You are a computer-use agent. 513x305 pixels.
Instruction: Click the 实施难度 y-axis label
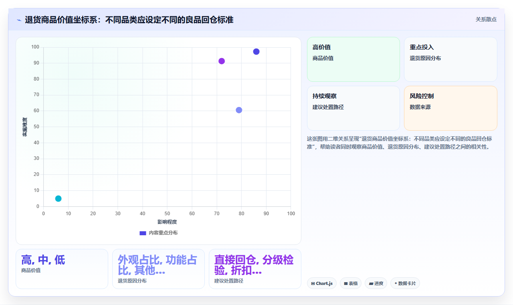click(x=25, y=127)
